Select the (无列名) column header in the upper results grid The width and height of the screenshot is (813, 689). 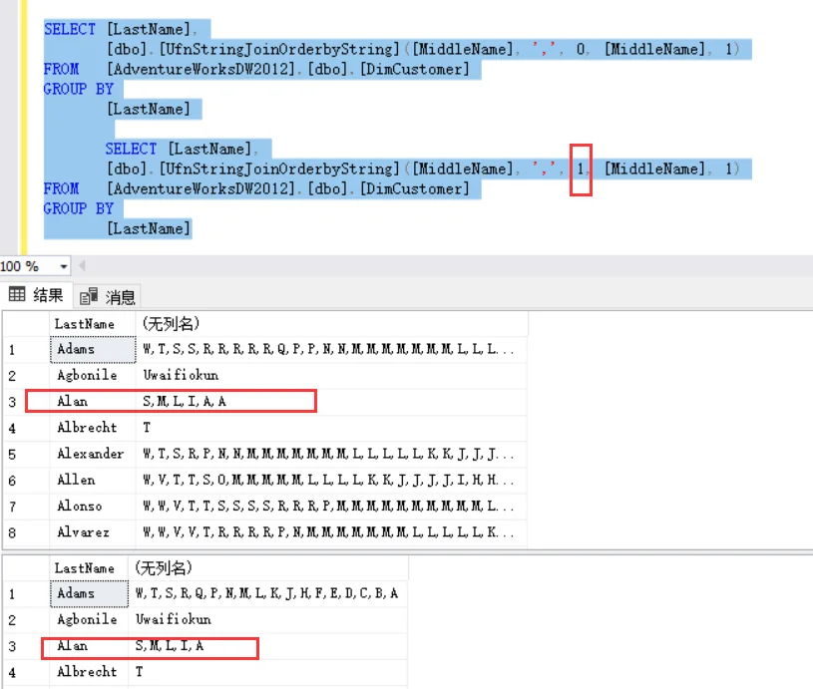click(331, 324)
